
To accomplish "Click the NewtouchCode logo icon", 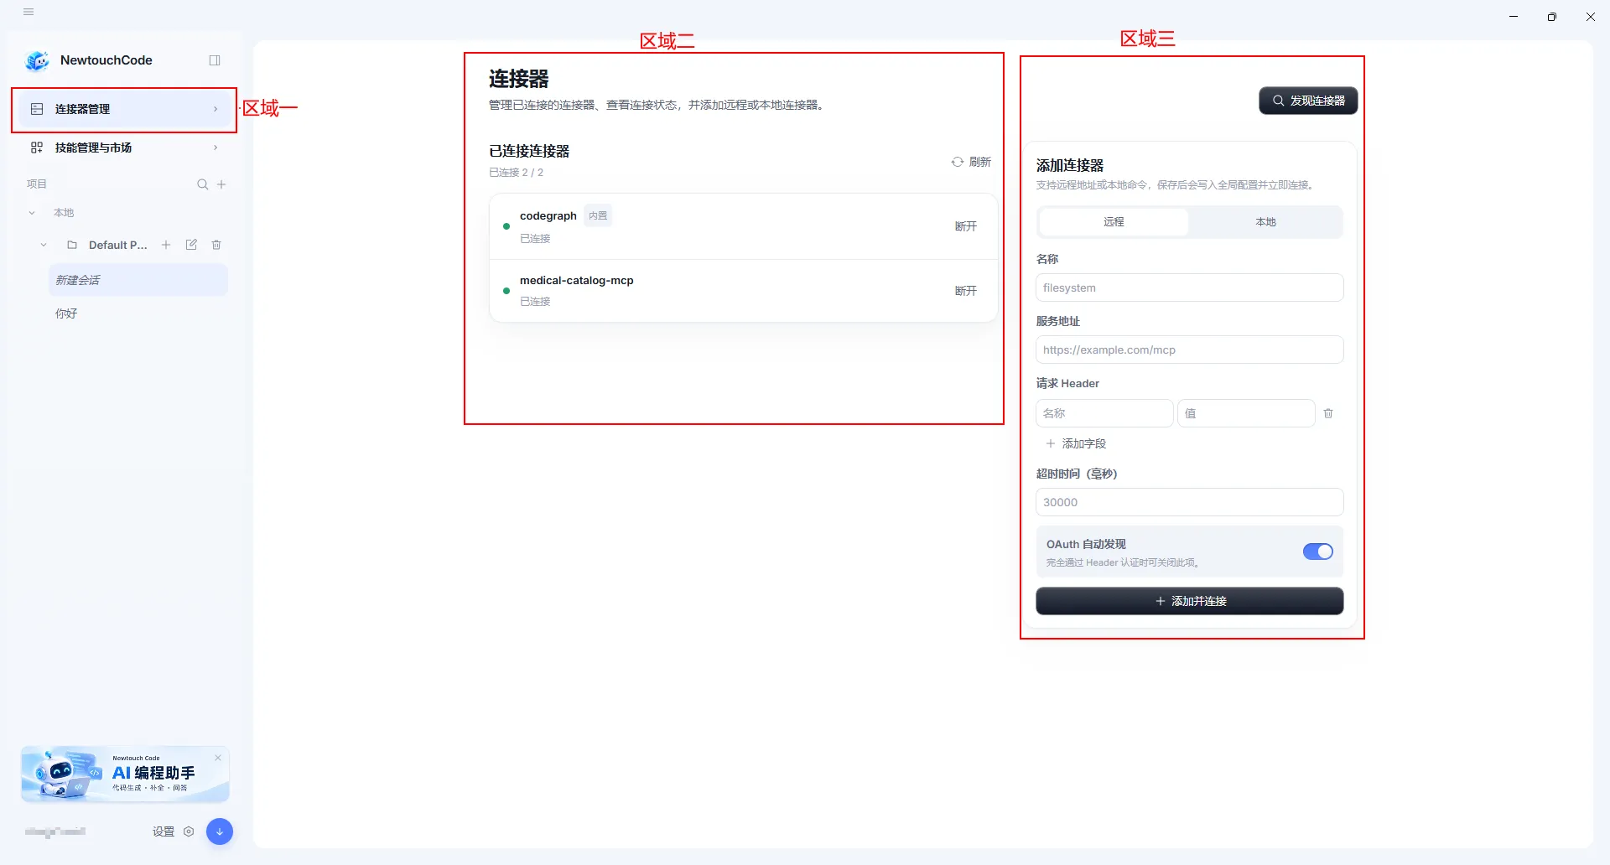I will [38, 60].
